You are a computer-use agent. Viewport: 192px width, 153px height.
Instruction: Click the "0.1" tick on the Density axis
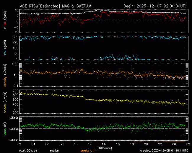[16, 86]
